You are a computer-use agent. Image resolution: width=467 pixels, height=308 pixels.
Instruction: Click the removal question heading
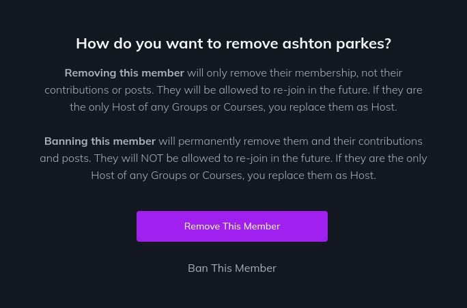tap(233, 43)
